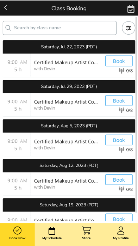The image size is (138, 246).
Task: Open Aug 5 Certified Makeup Artist class details
Action: click(66, 141)
